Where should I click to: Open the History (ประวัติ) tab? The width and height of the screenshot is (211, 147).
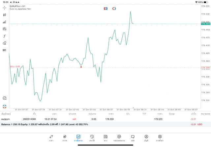[92, 138]
